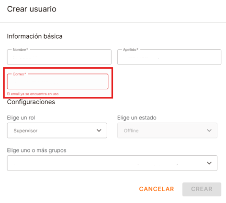The width and height of the screenshot is (226, 203).
Task: Click the email already in use error message
Action: pyautogui.click(x=33, y=94)
